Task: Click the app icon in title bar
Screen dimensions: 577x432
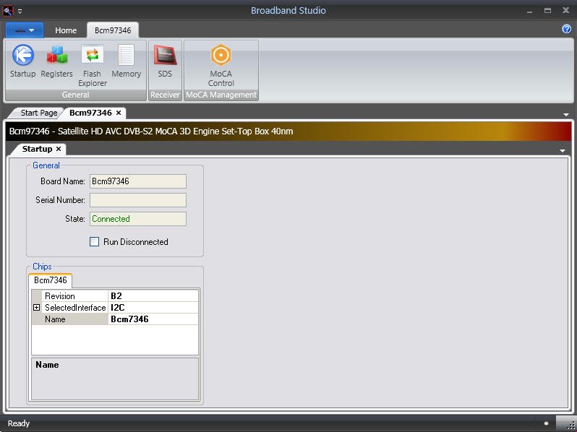Action: click(8, 10)
